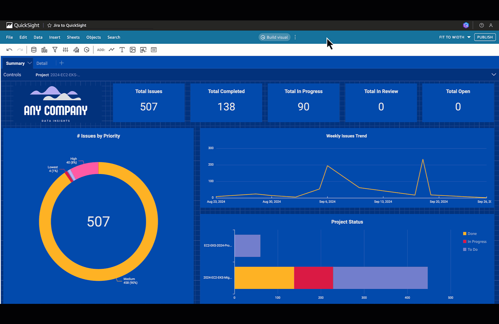This screenshot has height=324, width=499.
Task: Click the red In Progress bar segment
Action: [x=314, y=278]
